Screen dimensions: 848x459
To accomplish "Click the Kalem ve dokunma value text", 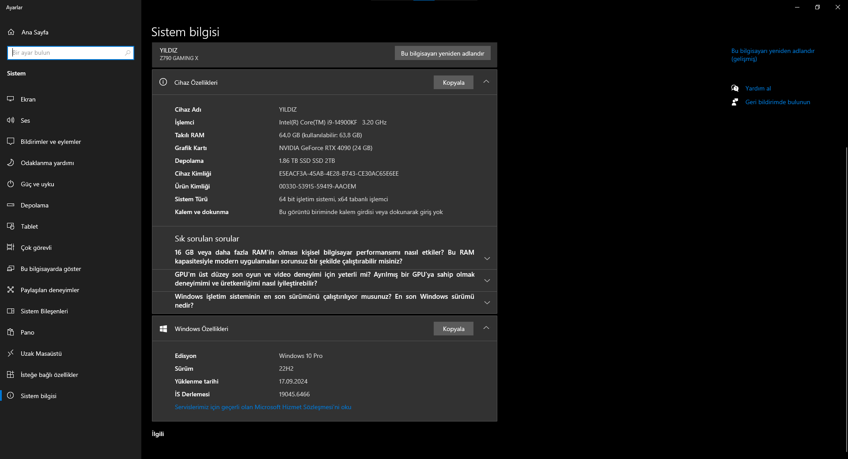I will [361, 212].
